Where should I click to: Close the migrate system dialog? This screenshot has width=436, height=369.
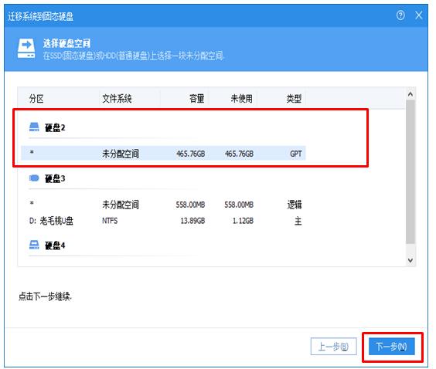(419, 15)
